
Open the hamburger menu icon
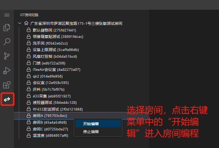(7, 15)
